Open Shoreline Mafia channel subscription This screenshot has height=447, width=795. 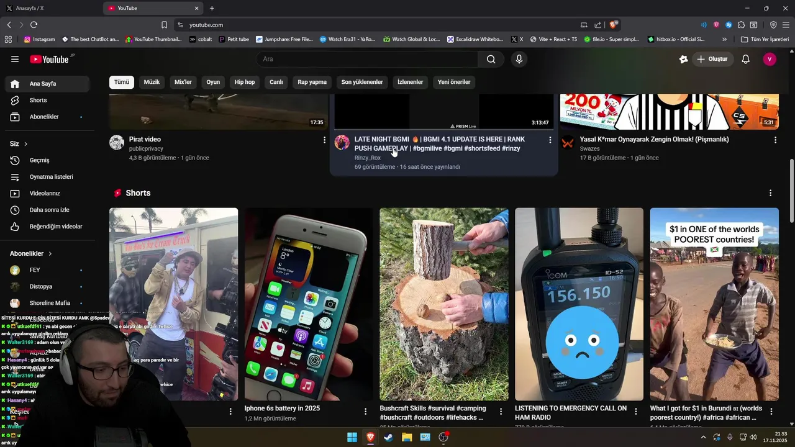click(x=47, y=303)
